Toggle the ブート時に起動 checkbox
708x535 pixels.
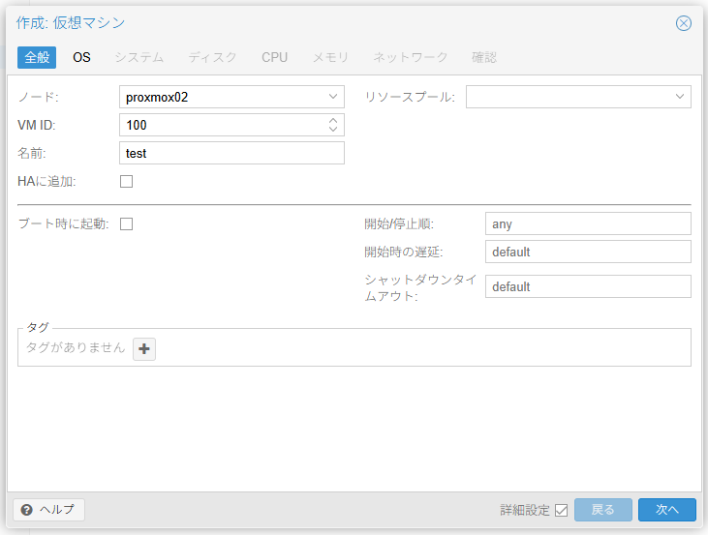(126, 223)
